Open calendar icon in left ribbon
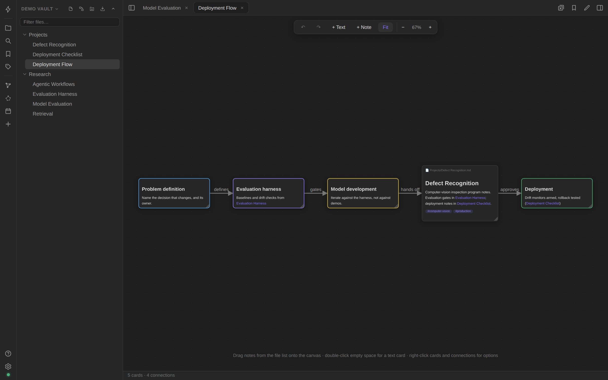The image size is (608, 380). click(x=8, y=111)
